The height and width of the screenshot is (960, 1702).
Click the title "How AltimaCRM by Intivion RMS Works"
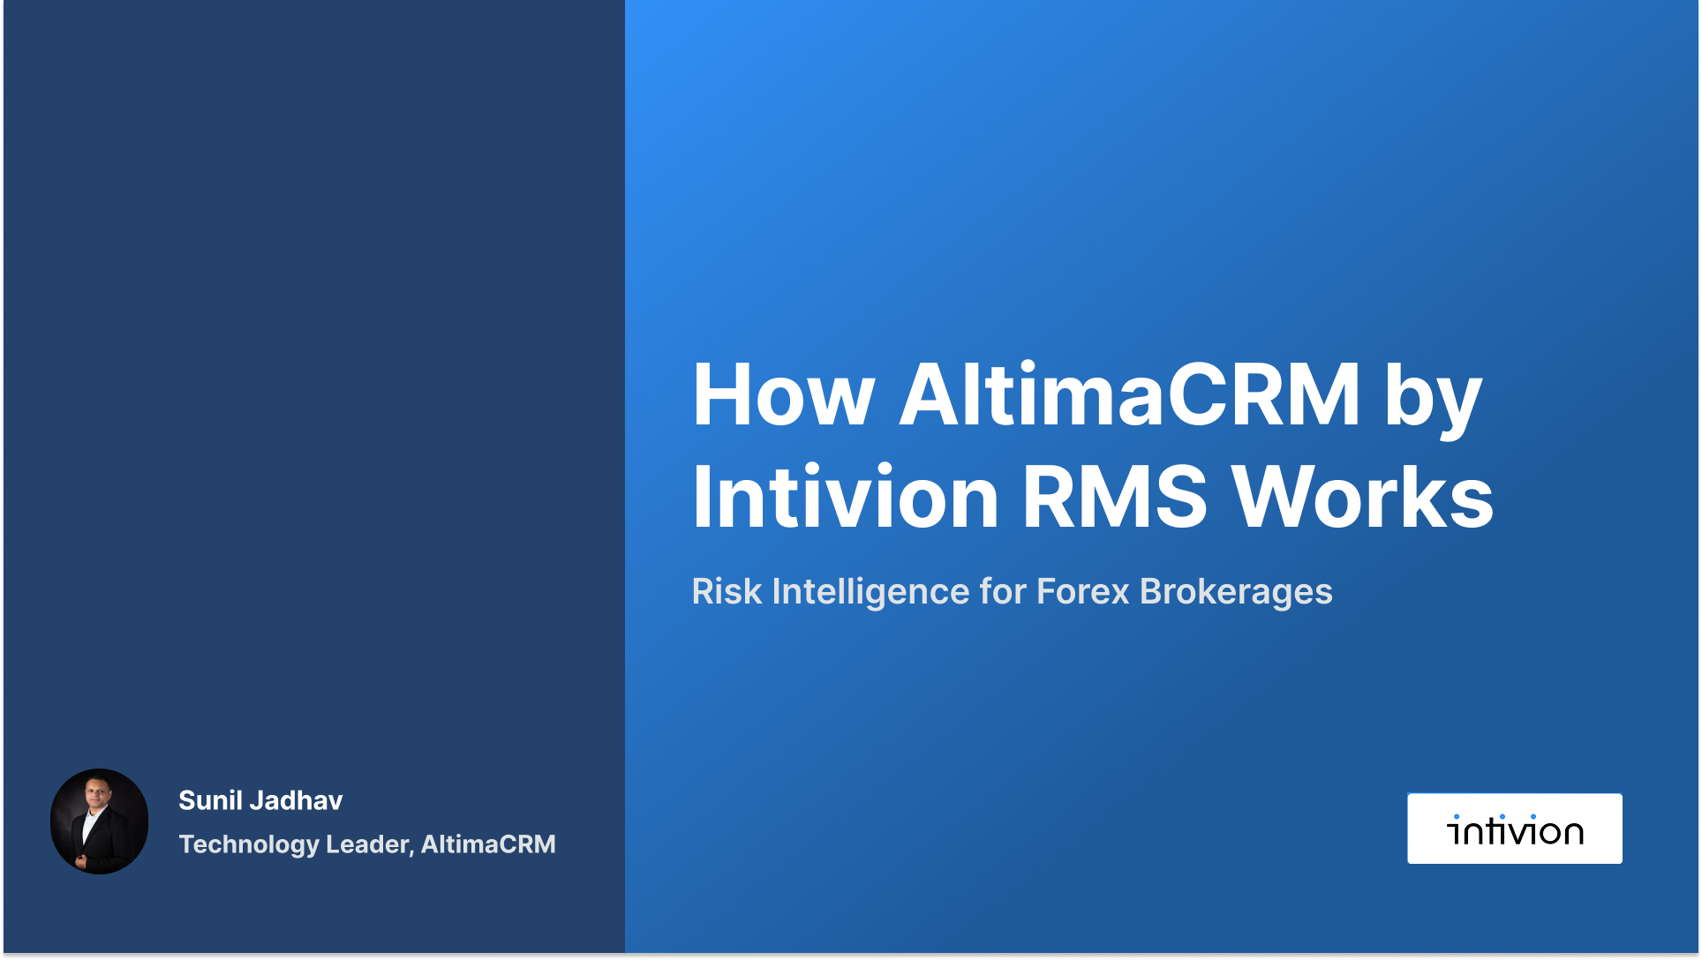pos(1093,446)
